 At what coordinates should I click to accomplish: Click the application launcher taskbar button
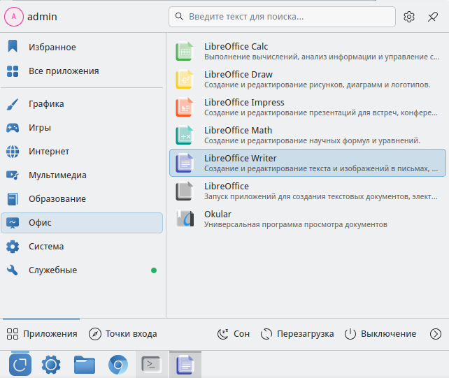pos(20,365)
